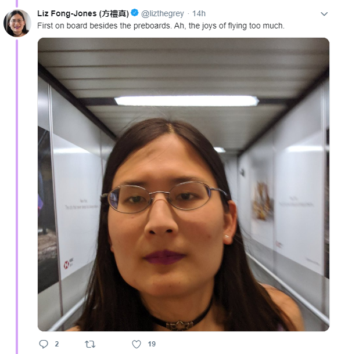Open the tweet options chevron menu

[x=324, y=14]
